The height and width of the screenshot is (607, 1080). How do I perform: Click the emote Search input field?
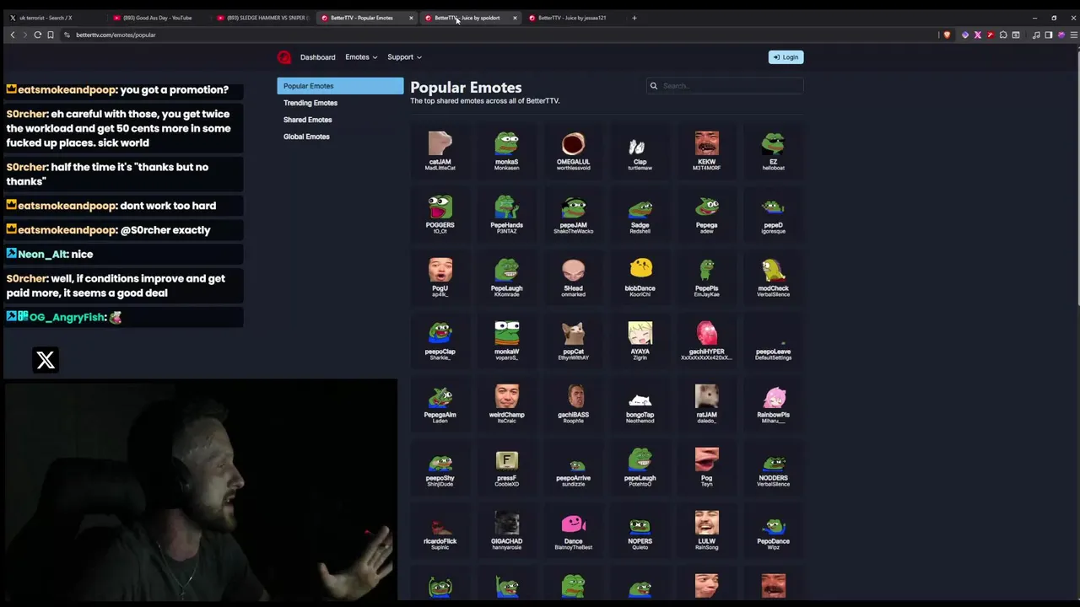click(x=725, y=85)
